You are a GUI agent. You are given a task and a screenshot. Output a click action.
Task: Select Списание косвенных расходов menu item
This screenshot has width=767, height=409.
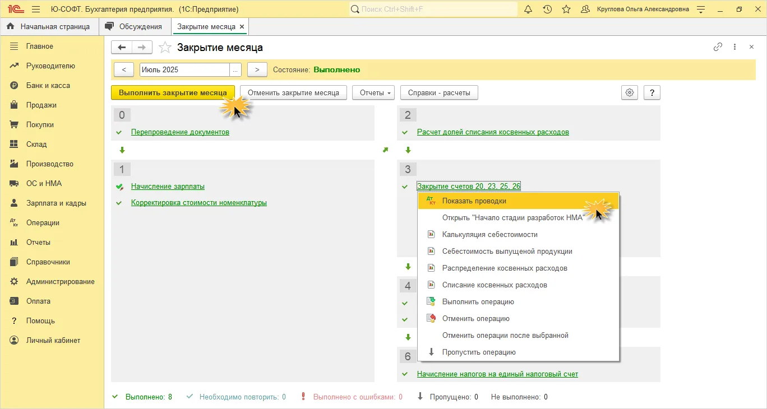coord(518,285)
